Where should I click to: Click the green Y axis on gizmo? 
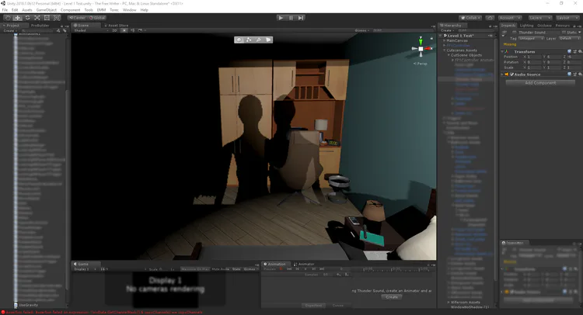click(x=421, y=42)
